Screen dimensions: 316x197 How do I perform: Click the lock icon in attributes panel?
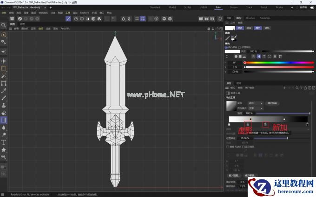[305, 88]
